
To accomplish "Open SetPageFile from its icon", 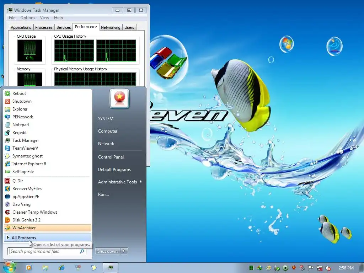I will pyautogui.click(x=7, y=172).
